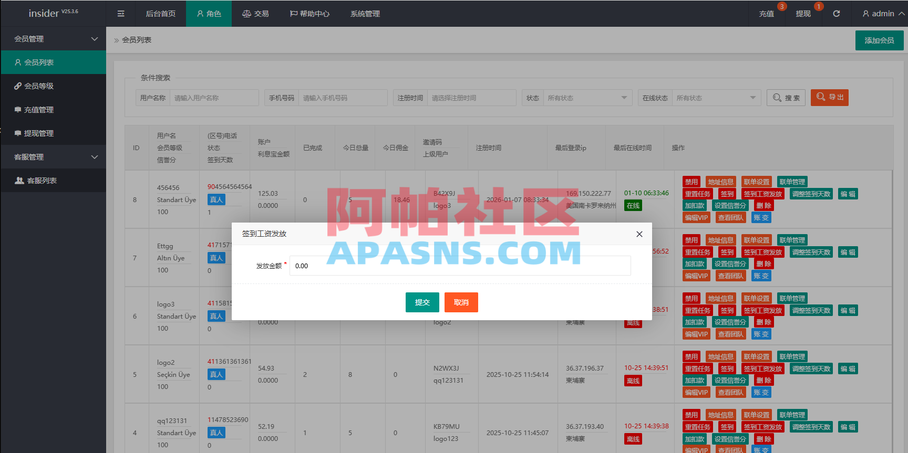Screen dimensions: 908x453
Task: Click 删除 for user 456456
Action: [x=764, y=206]
